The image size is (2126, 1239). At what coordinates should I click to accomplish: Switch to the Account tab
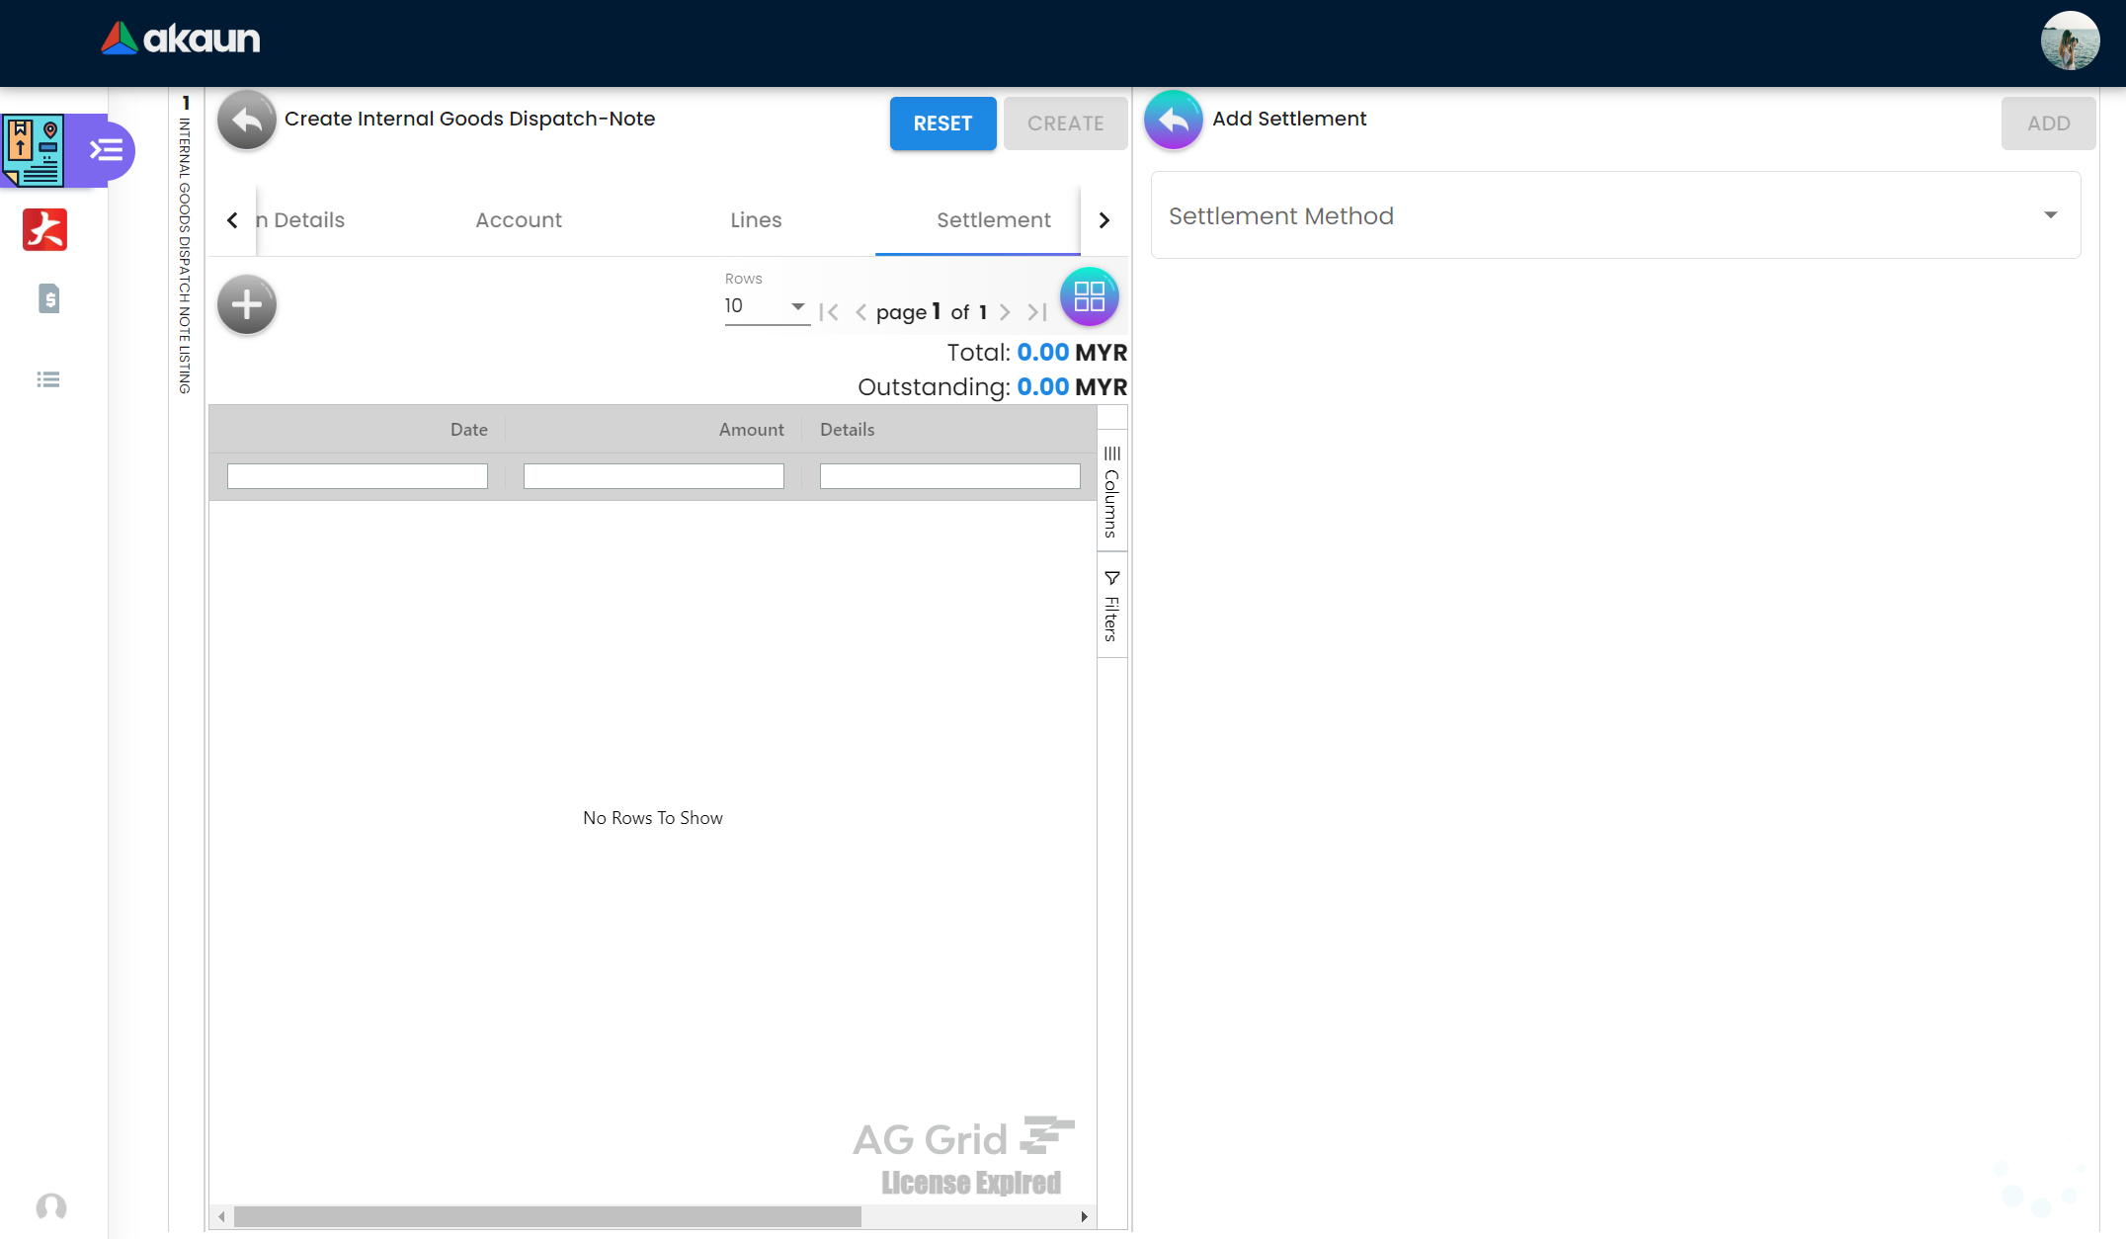(x=519, y=220)
